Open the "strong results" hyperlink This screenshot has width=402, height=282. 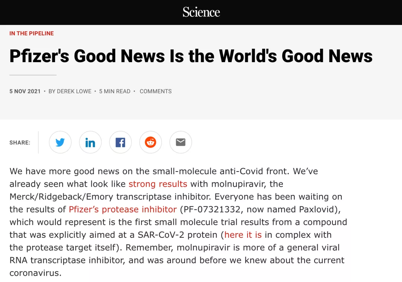158,184
